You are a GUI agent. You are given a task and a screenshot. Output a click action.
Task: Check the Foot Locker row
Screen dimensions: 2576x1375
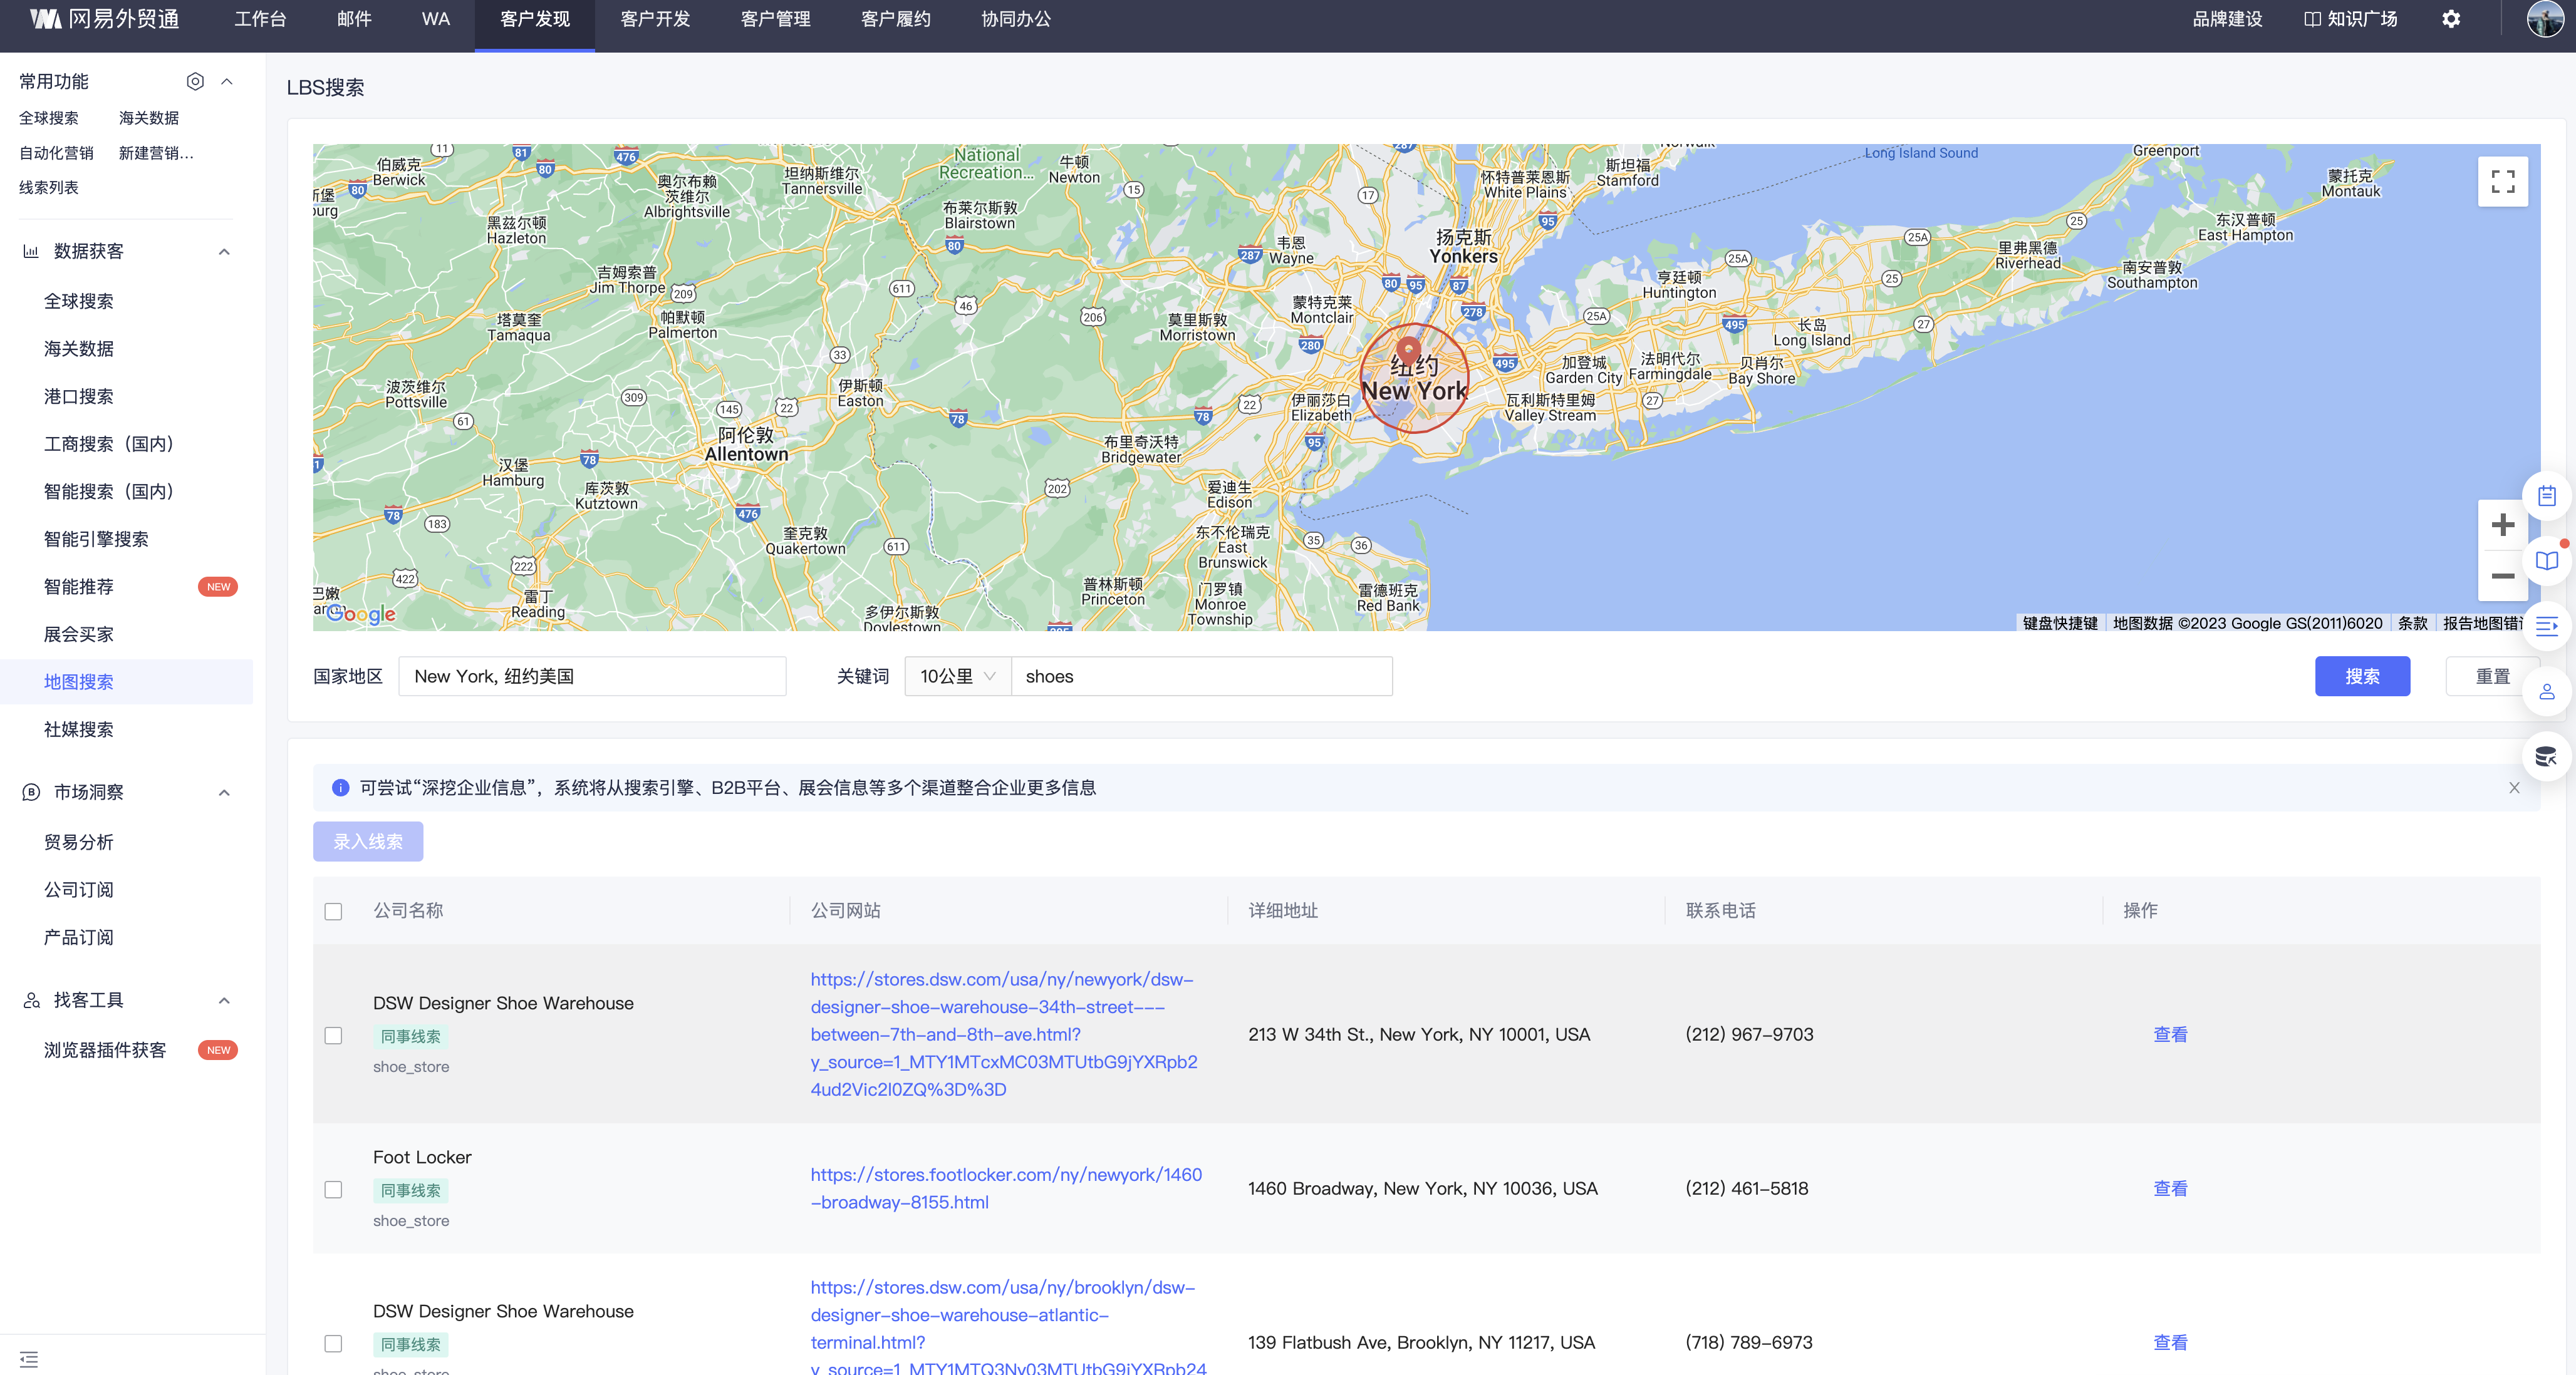click(333, 1189)
